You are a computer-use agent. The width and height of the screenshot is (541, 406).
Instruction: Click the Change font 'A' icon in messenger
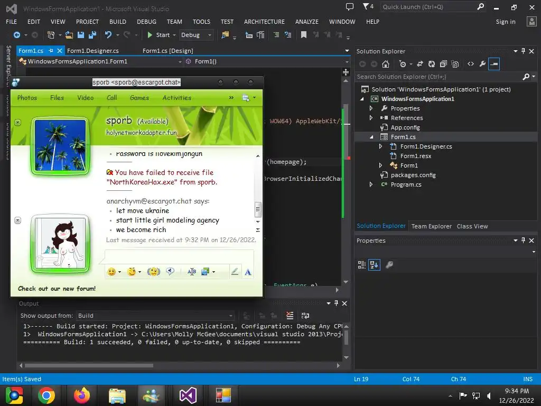[x=248, y=272]
